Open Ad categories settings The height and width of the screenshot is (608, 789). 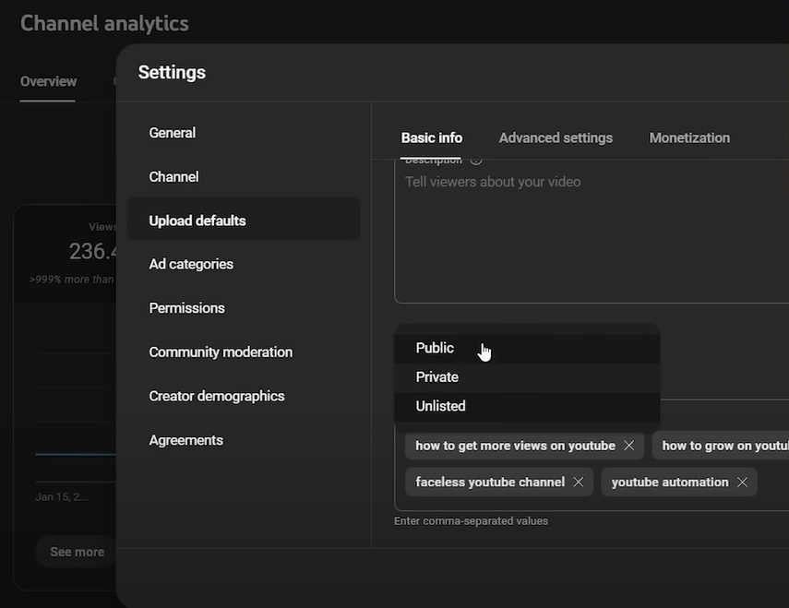[191, 265]
